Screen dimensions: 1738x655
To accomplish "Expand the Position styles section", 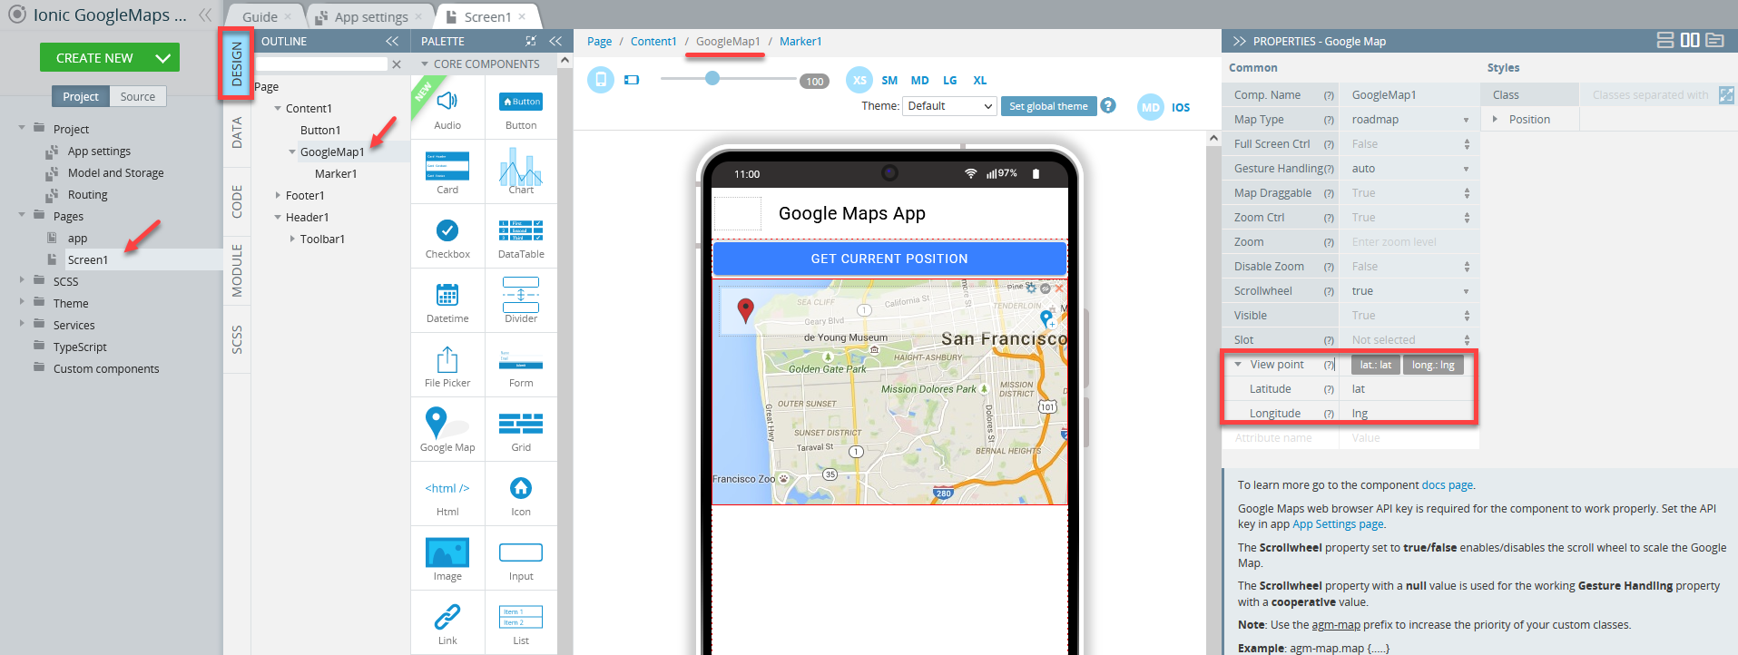I will tap(1495, 119).
